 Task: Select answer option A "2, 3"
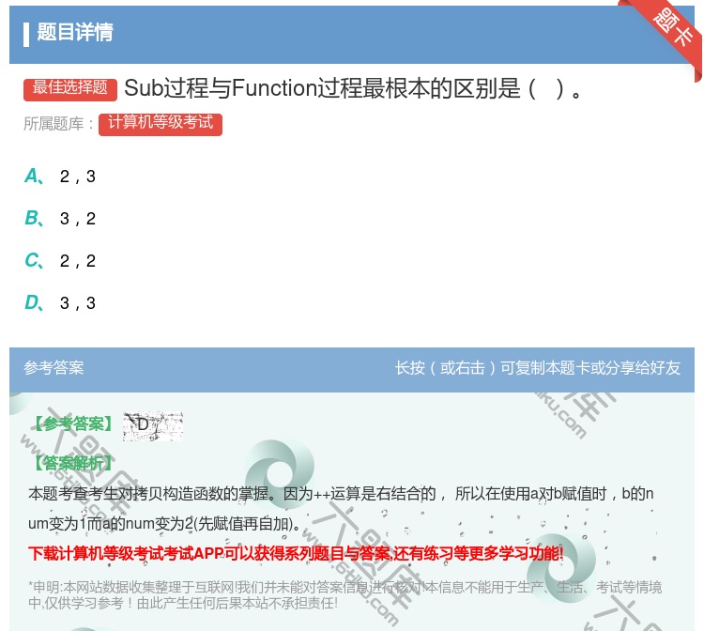[x=60, y=176]
